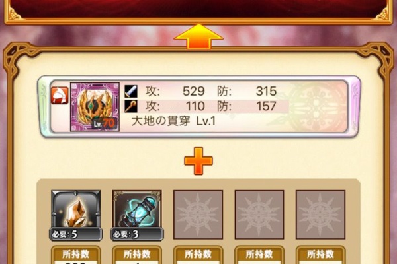Tap the sword physical attack icon
The width and height of the screenshot is (397, 264).
coord(131,92)
